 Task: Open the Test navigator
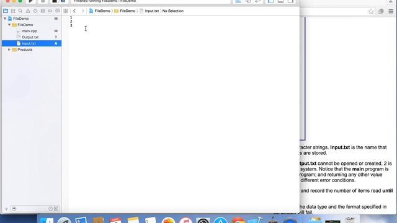click(35, 11)
